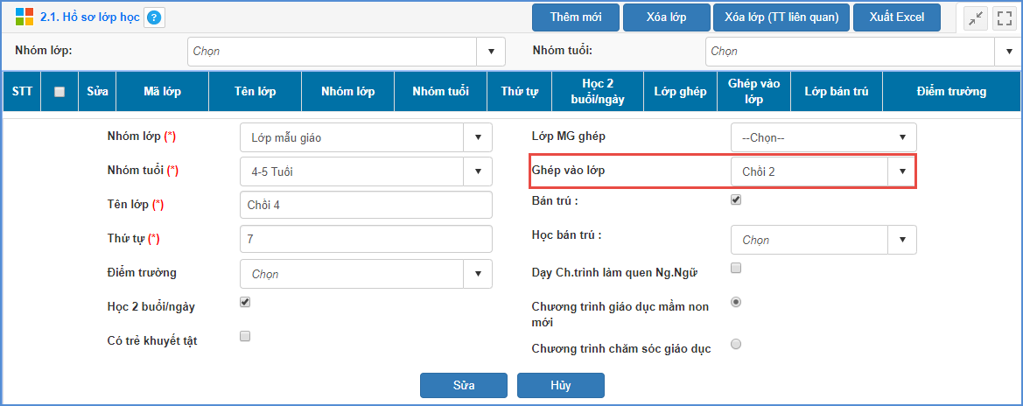Click the help question mark icon

154,17
